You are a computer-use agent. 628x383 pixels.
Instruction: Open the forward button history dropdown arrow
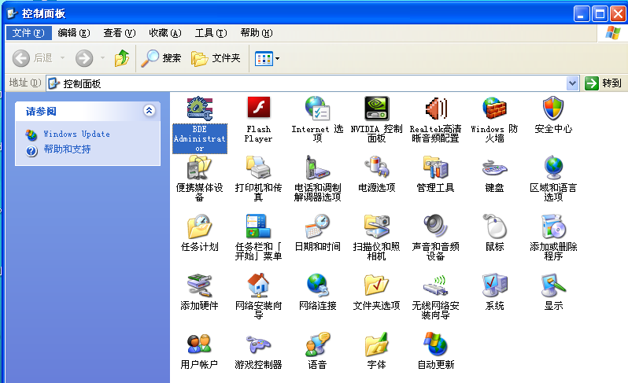(x=102, y=58)
